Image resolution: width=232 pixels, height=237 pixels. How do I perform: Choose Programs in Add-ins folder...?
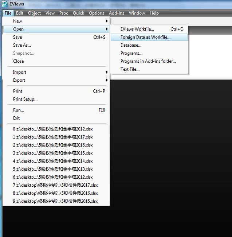pos(149,61)
